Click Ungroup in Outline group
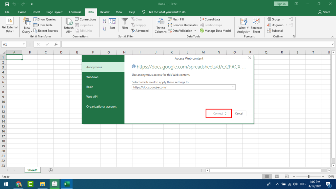This screenshot has height=189, width=336. [275, 25]
